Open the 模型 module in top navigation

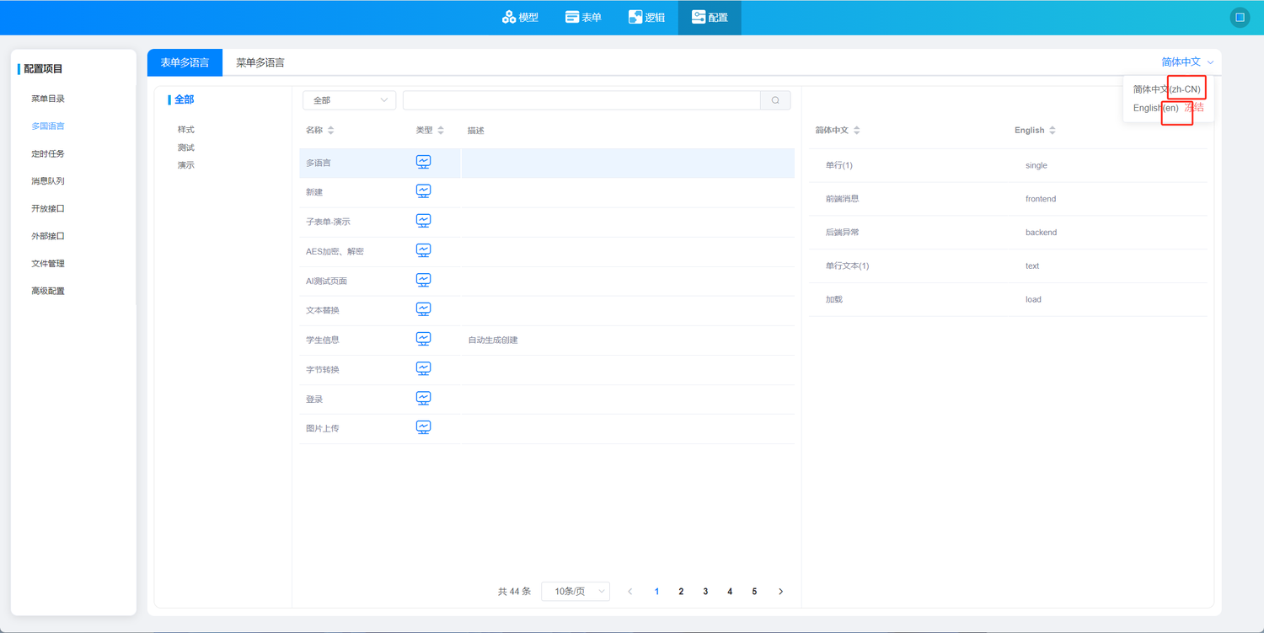(520, 17)
